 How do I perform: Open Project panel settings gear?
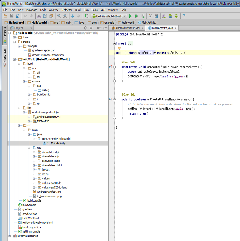(98, 28)
